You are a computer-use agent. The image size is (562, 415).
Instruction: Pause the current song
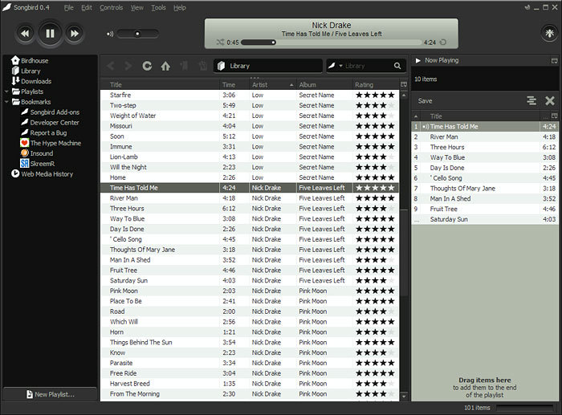click(x=50, y=34)
